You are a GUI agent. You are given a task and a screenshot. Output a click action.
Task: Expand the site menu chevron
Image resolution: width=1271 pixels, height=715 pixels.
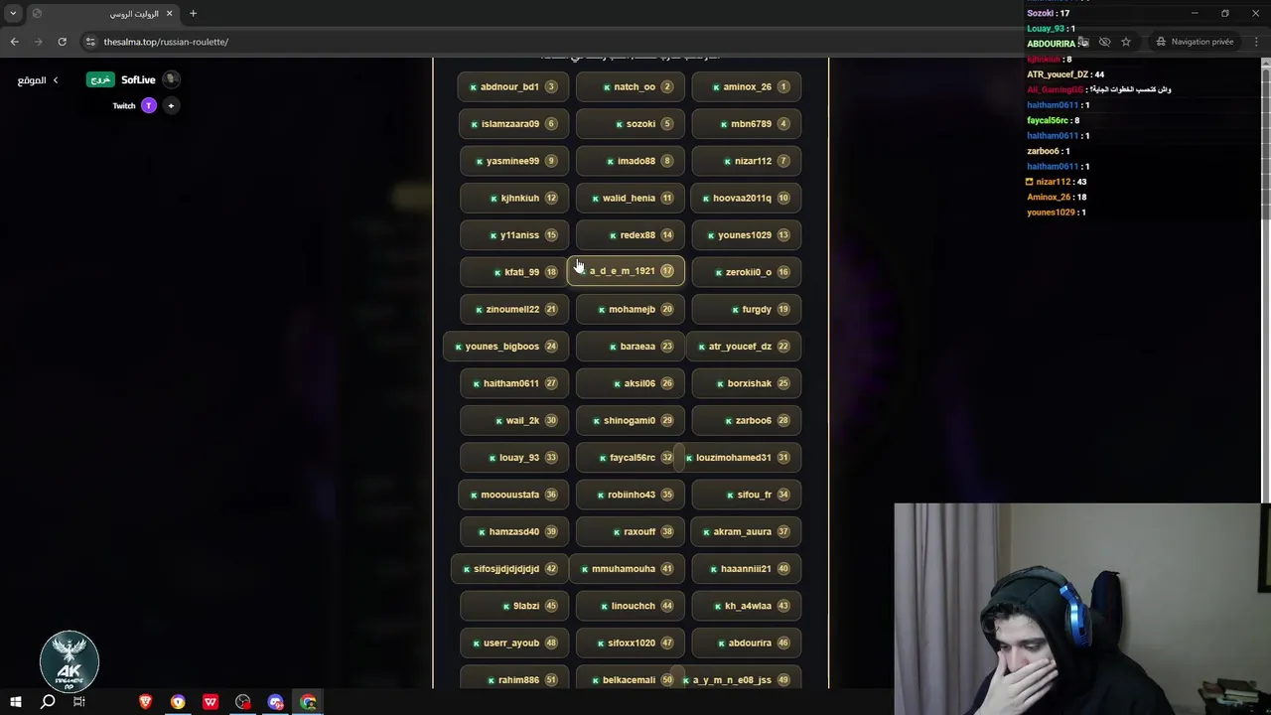(x=56, y=80)
